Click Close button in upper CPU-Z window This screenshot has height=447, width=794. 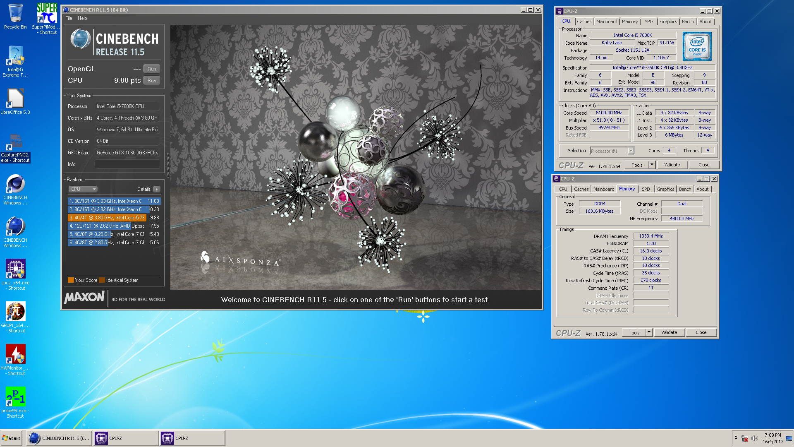(704, 165)
